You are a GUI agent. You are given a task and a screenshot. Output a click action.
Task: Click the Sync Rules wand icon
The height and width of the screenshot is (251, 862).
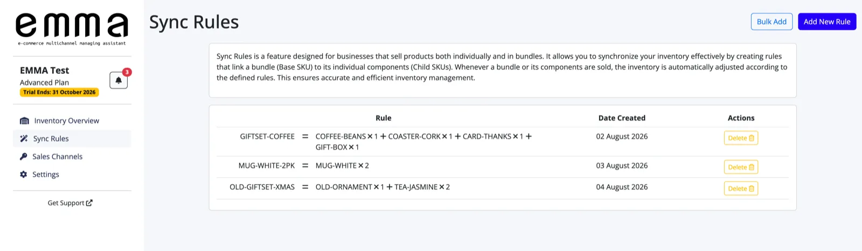click(x=24, y=138)
